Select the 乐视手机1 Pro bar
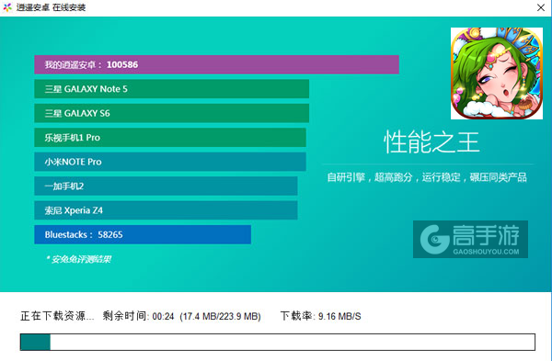552x361 pixels. (x=170, y=138)
